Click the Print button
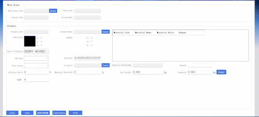This screenshot has height=117, width=259. click(x=75, y=113)
